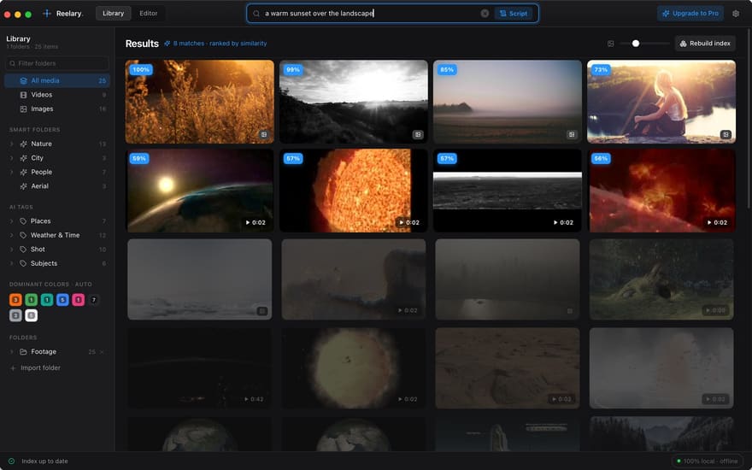Open the Aerial smart folder

point(57,186)
